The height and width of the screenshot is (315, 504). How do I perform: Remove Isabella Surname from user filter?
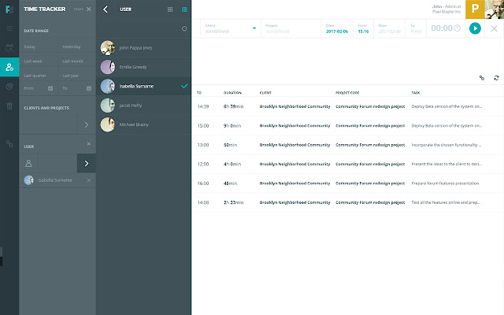tap(89, 180)
